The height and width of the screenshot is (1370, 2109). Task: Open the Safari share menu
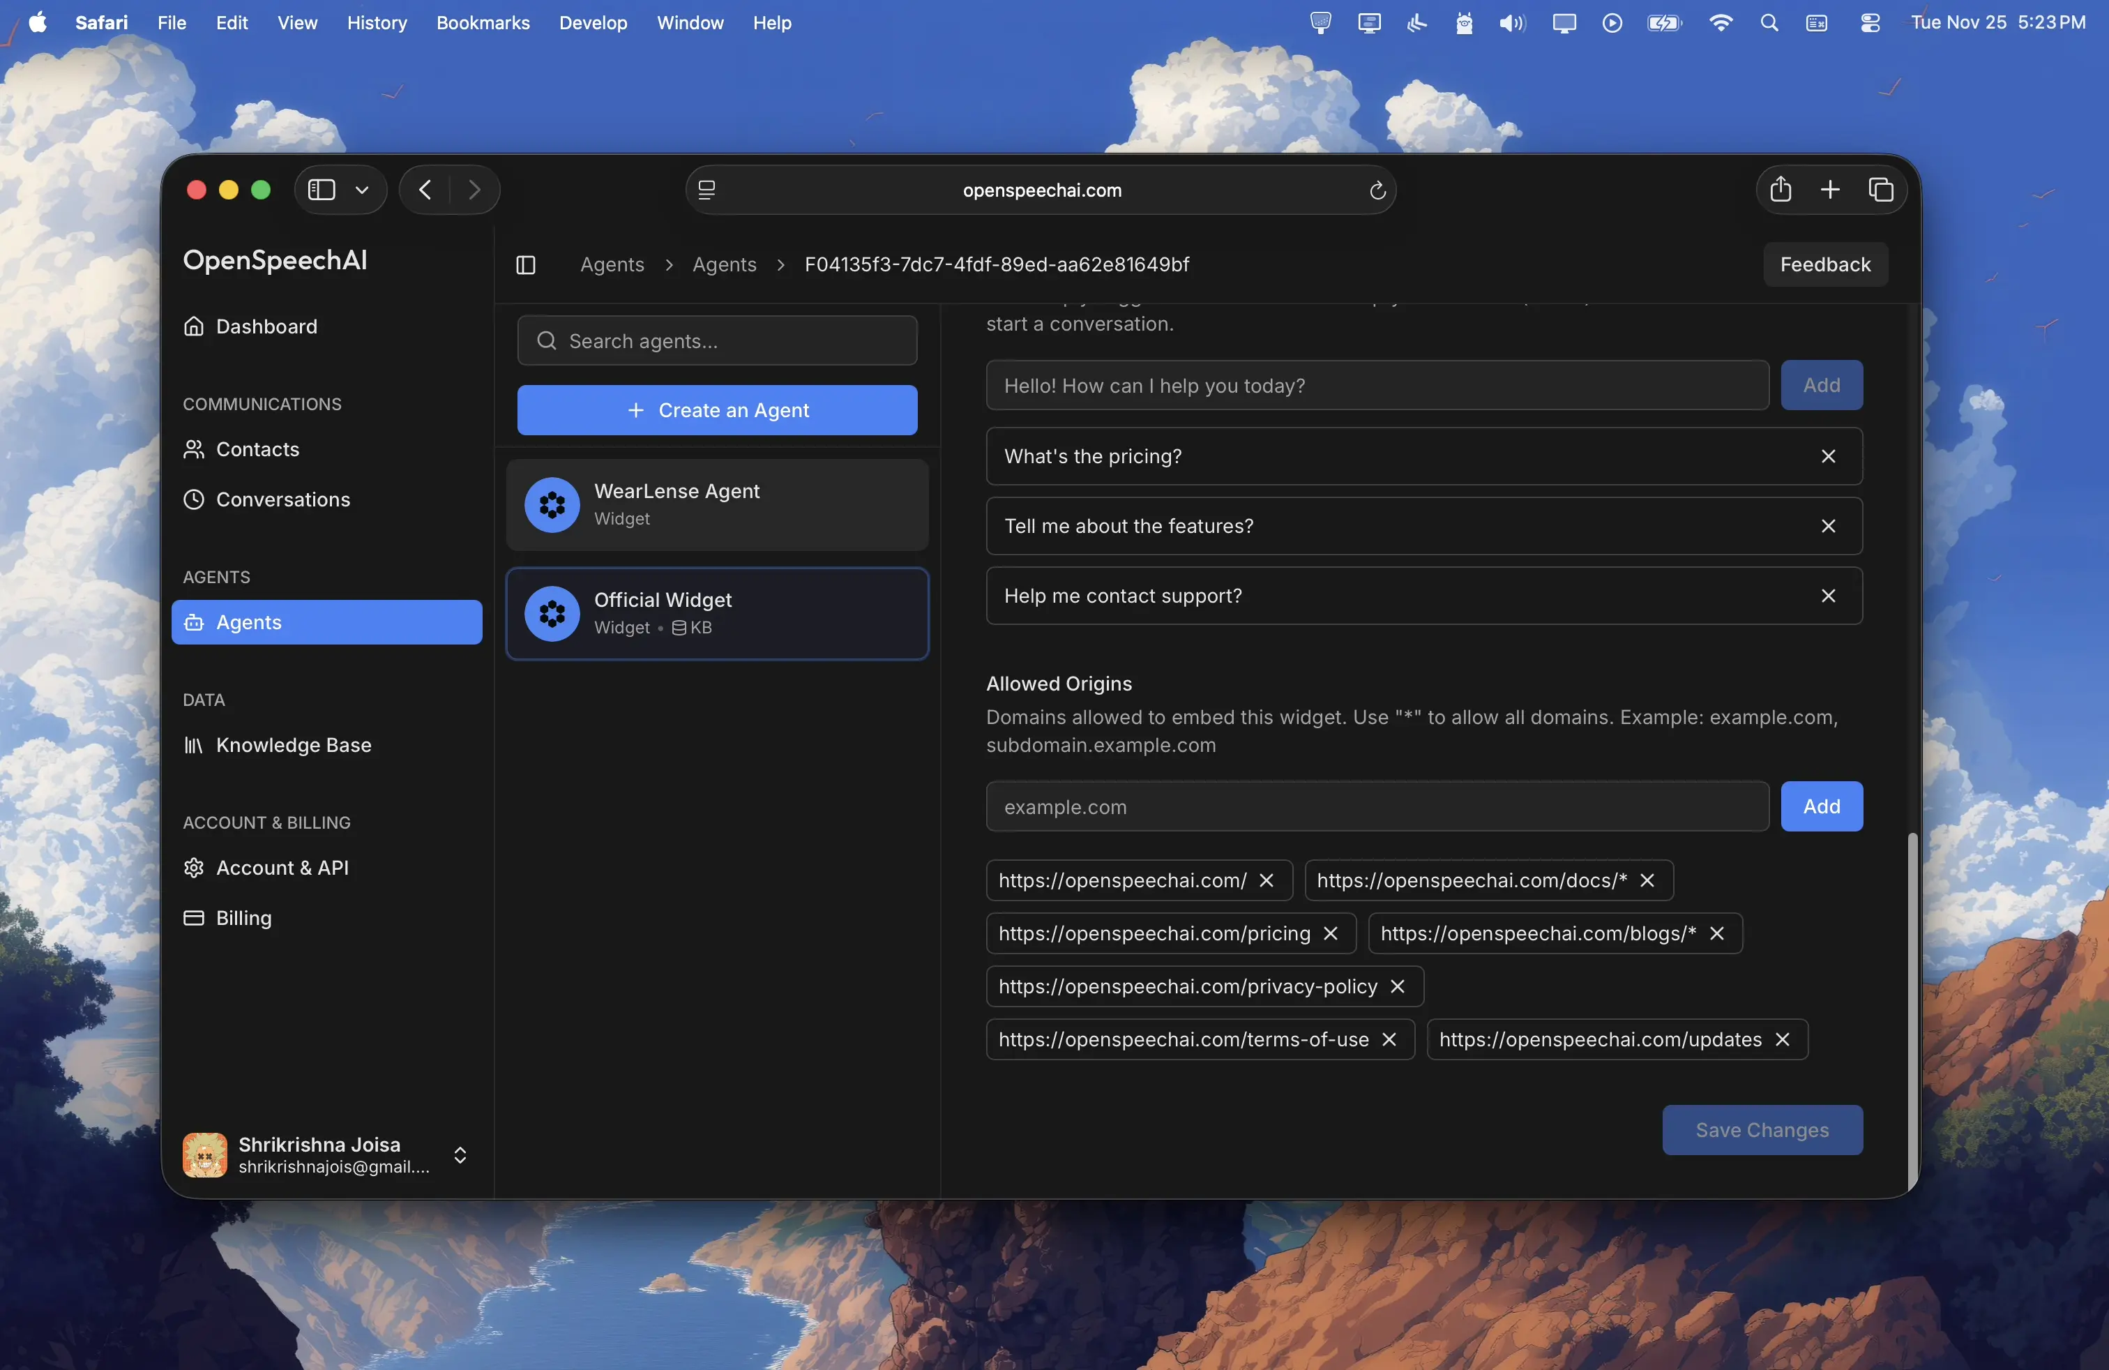coord(1781,190)
